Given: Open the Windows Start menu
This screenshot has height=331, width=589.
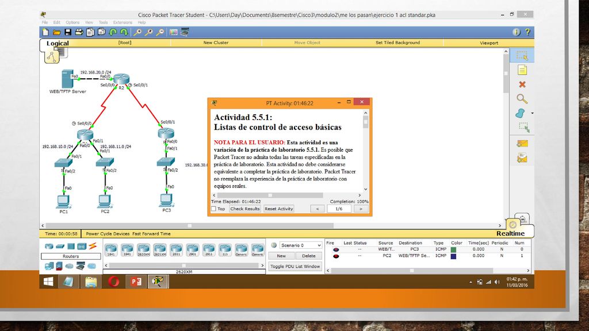Looking at the screenshot, I should (x=48, y=282).
